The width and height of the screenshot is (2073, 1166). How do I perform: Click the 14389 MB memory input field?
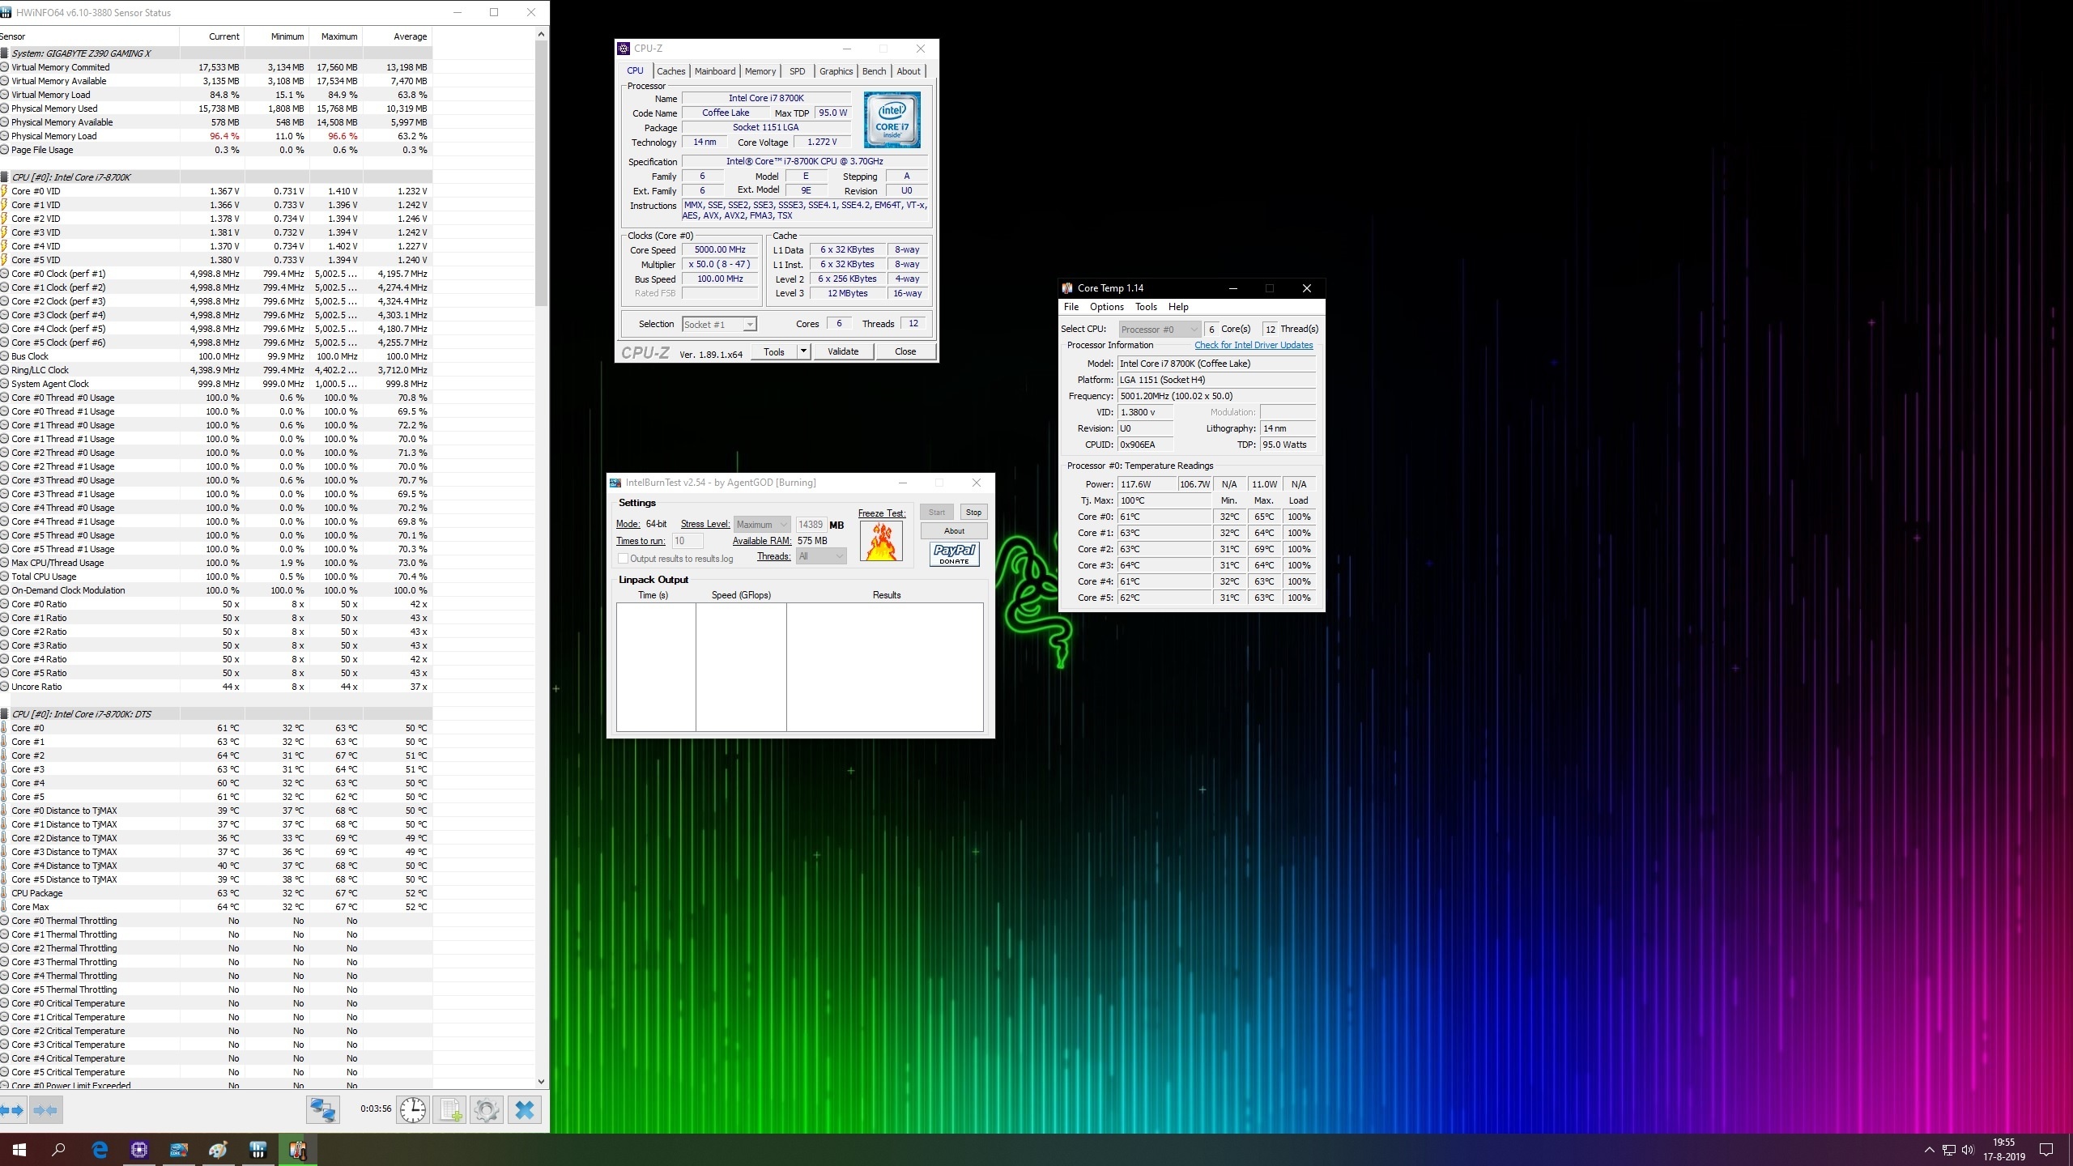(810, 525)
